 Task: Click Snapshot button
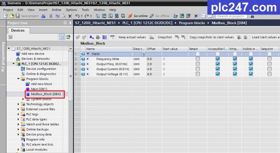(x=164, y=37)
